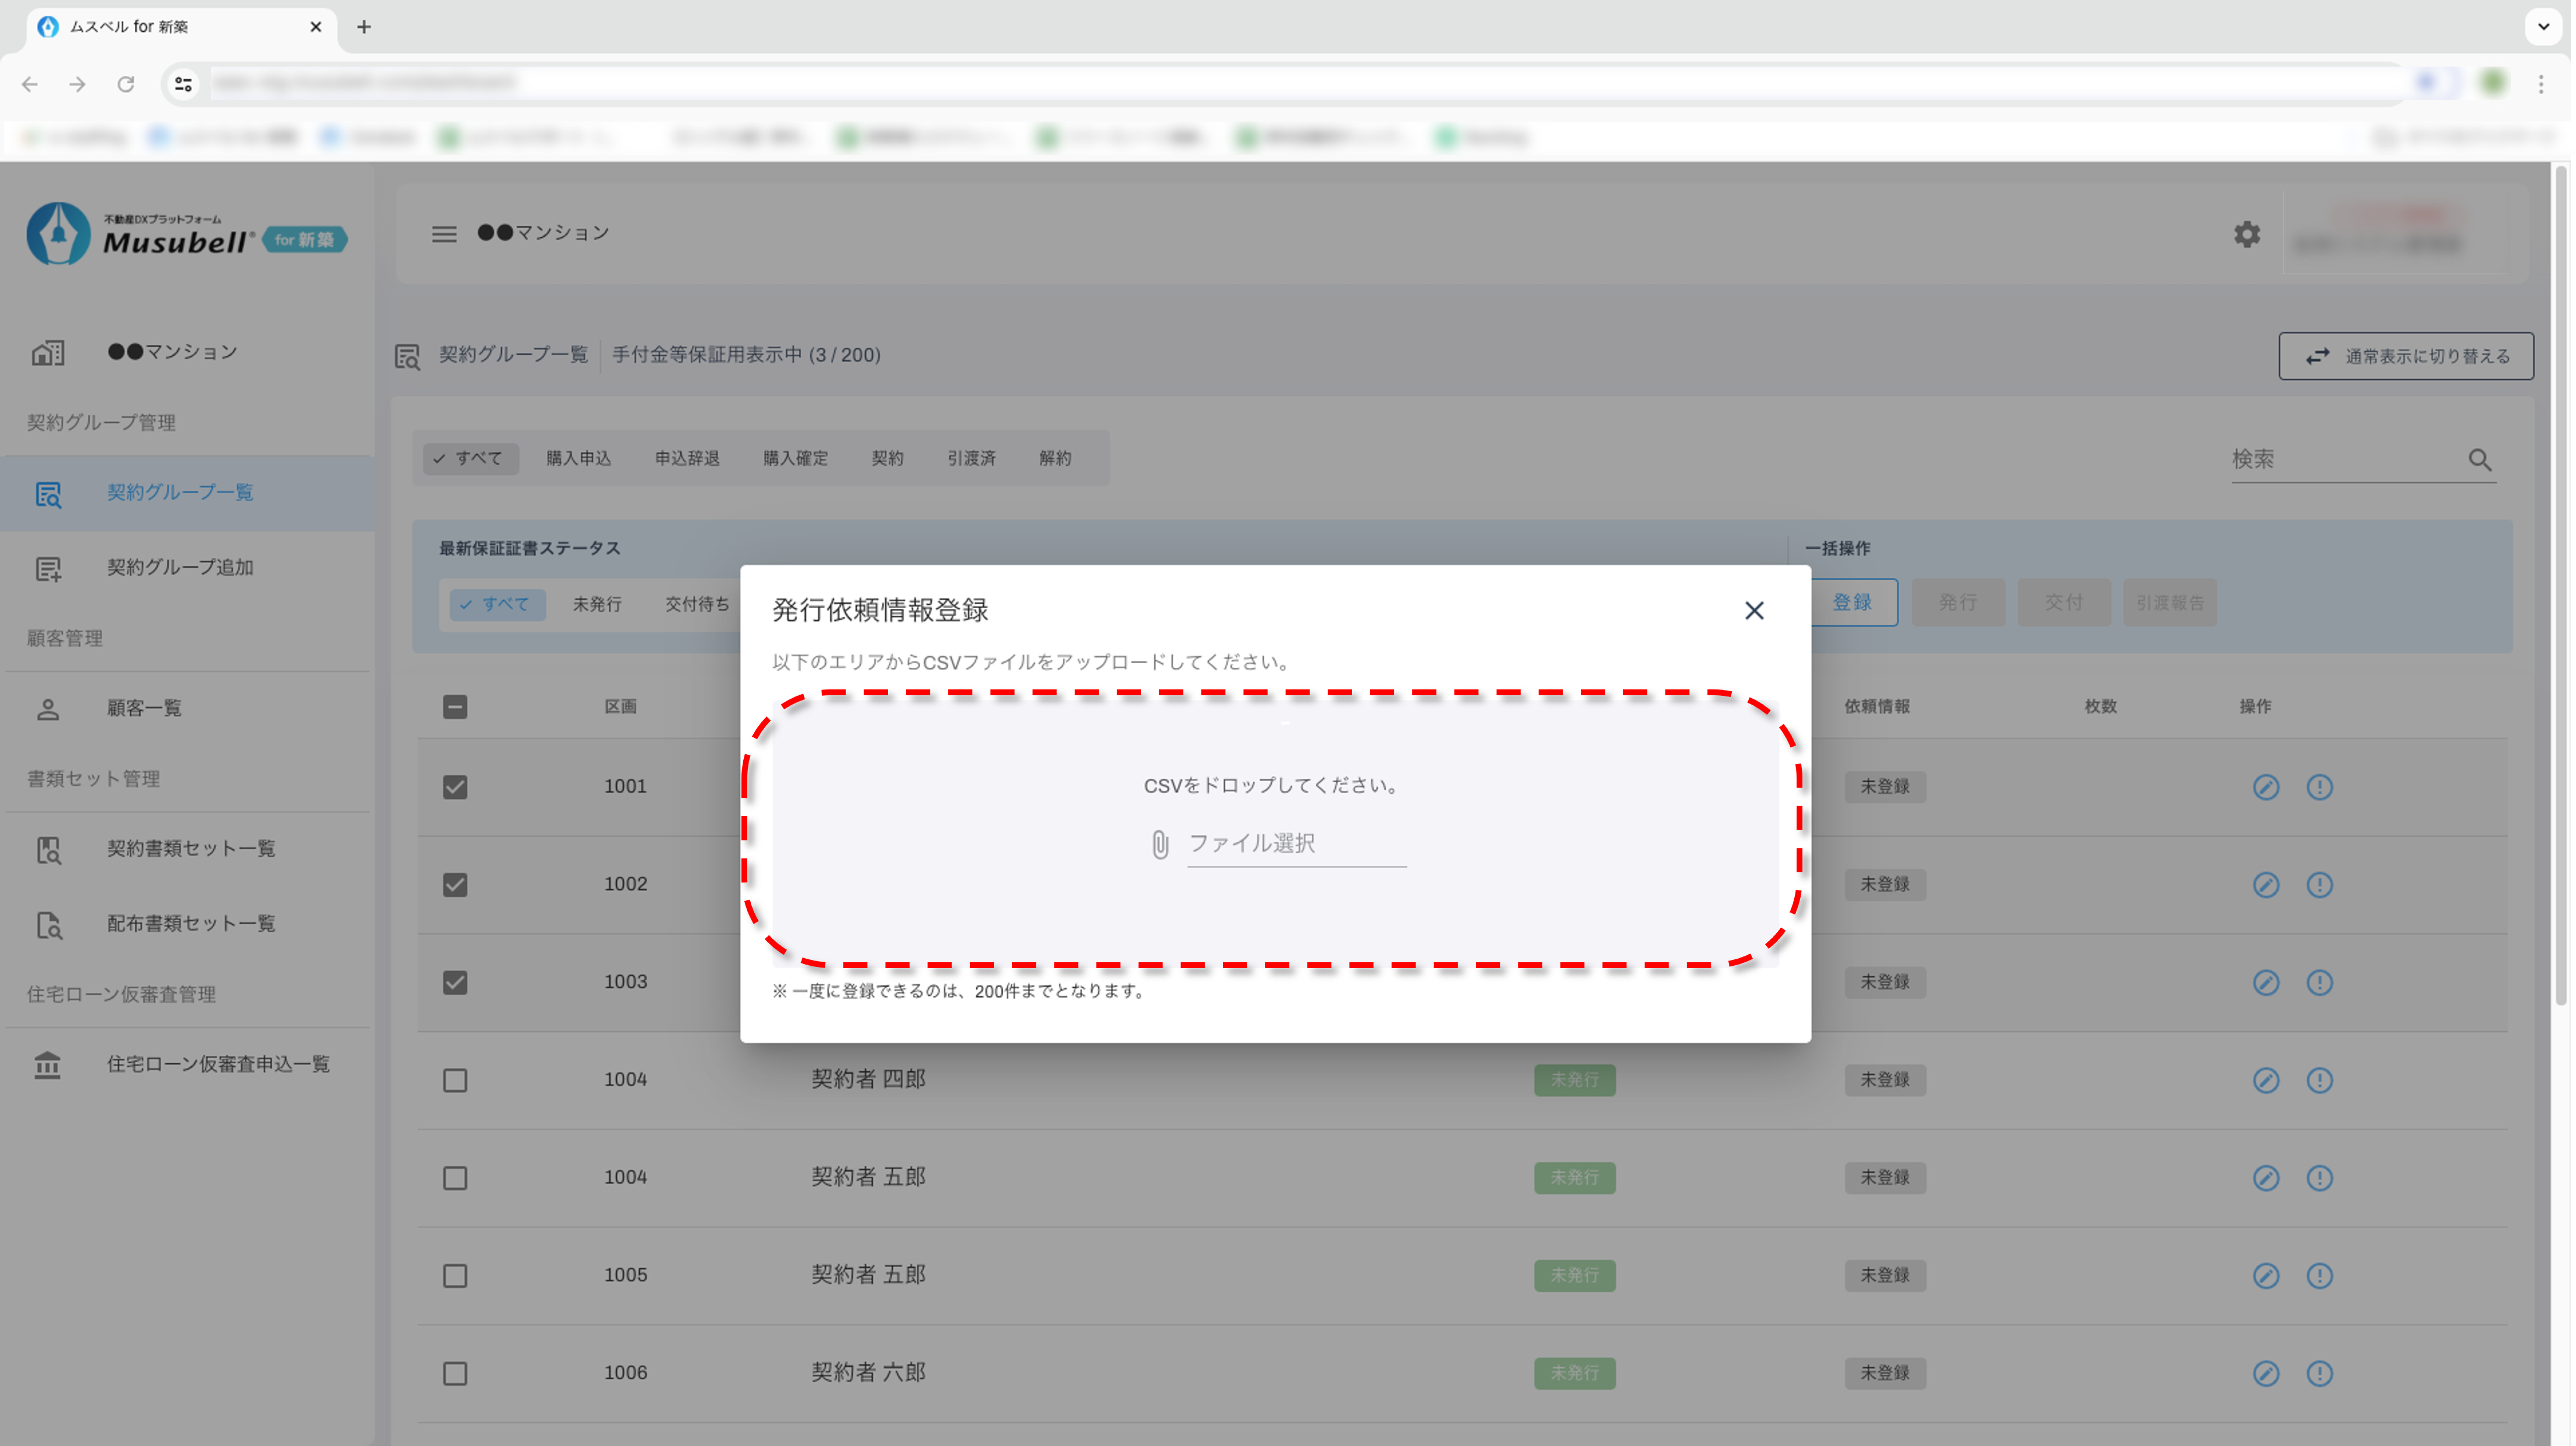Expand the browser tab search chevron

(x=2543, y=27)
